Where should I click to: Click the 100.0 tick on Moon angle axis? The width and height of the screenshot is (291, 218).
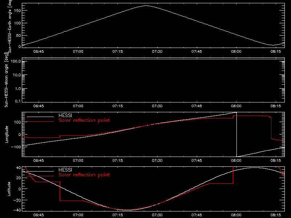click(x=16, y=61)
